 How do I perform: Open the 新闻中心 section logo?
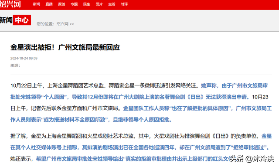15,20
